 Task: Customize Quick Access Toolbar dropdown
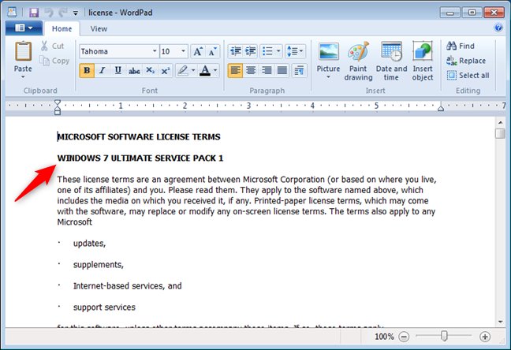tap(75, 13)
